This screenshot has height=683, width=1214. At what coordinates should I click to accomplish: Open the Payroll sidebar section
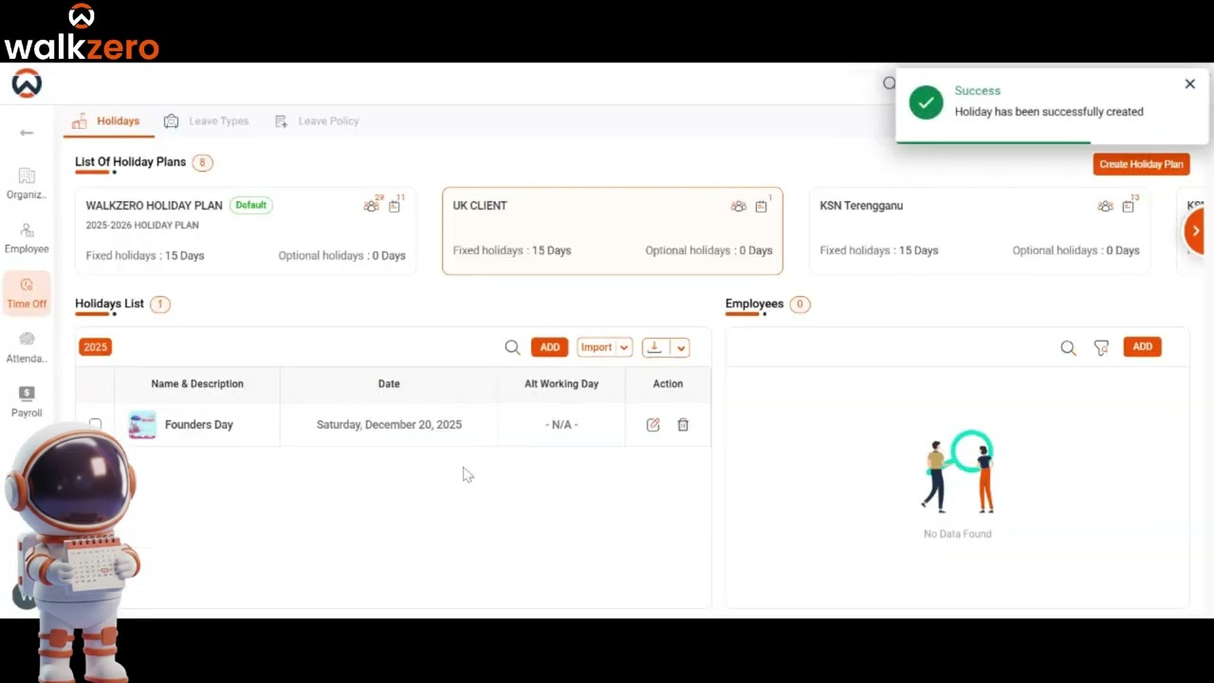point(27,402)
